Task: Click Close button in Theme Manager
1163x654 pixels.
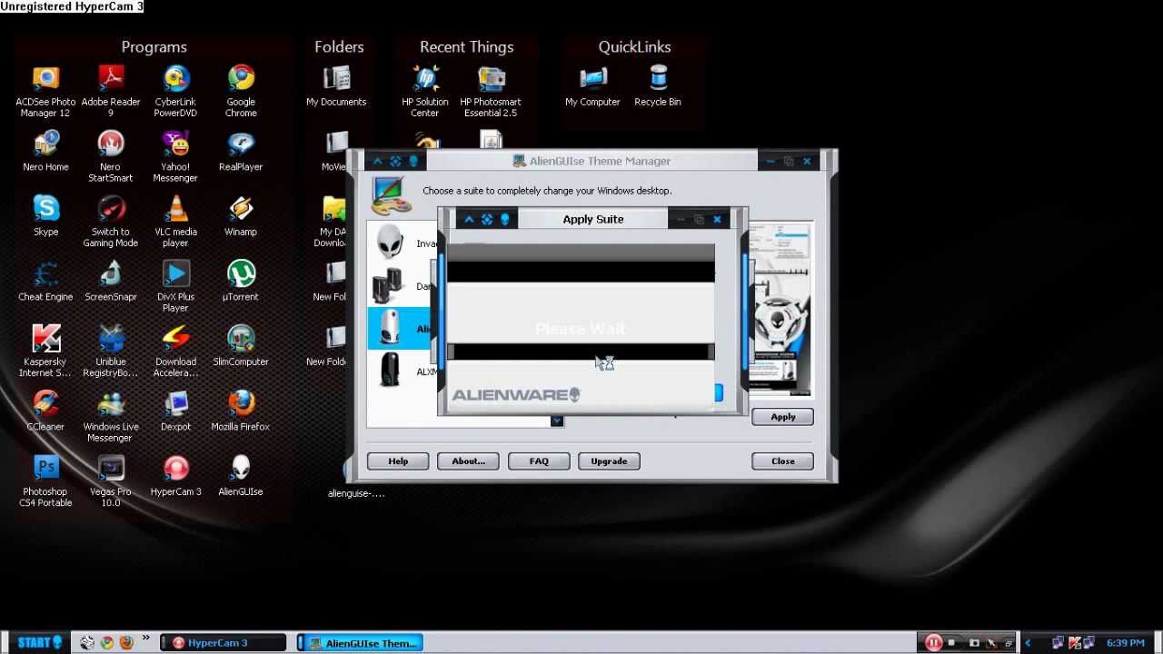Action: point(782,461)
